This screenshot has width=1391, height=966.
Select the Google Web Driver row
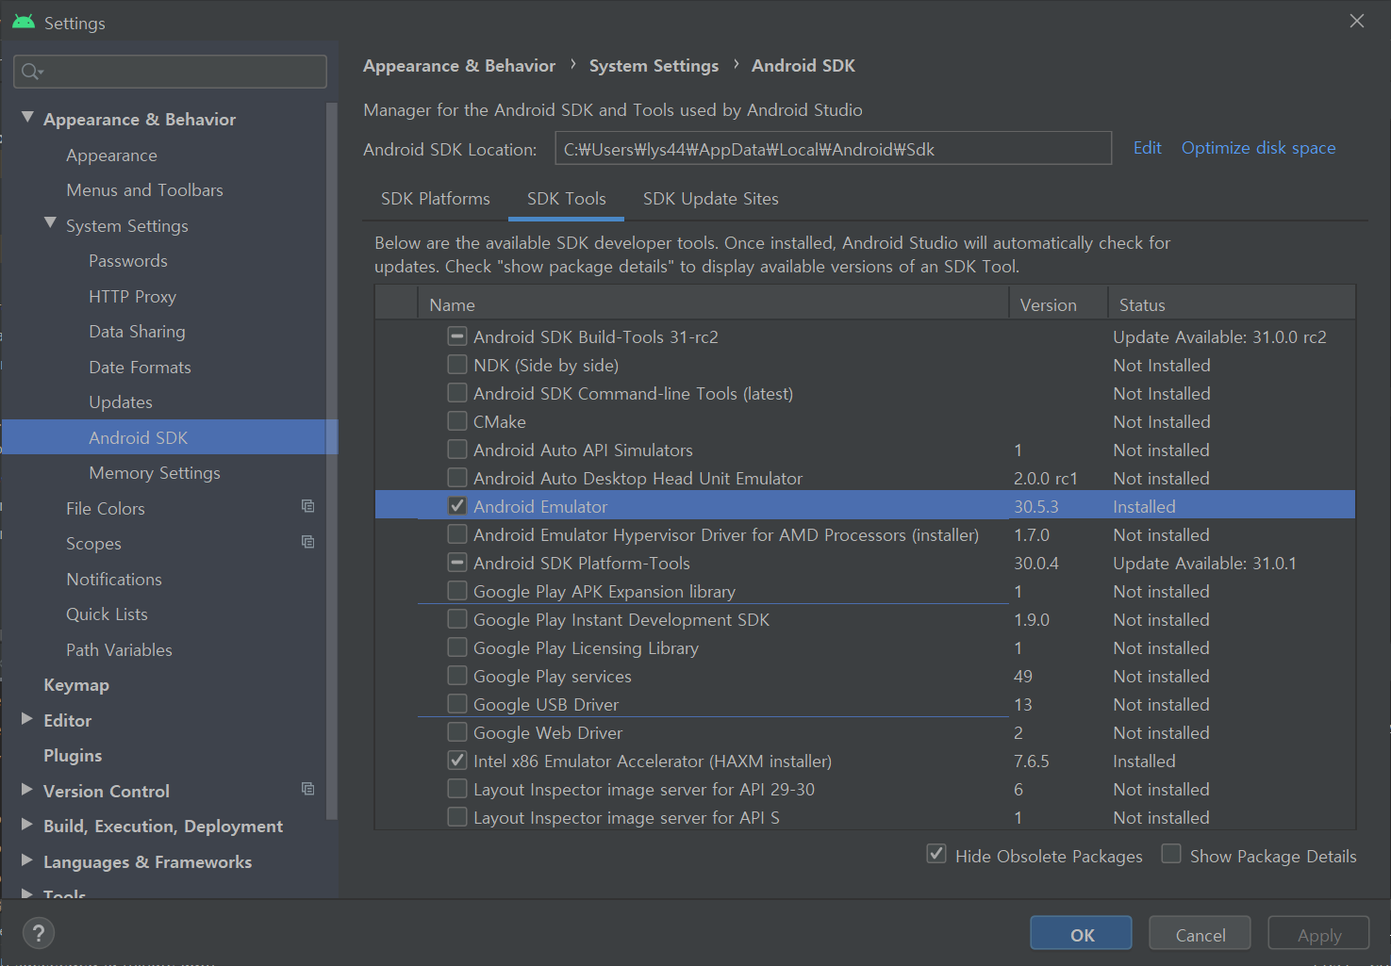(865, 732)
